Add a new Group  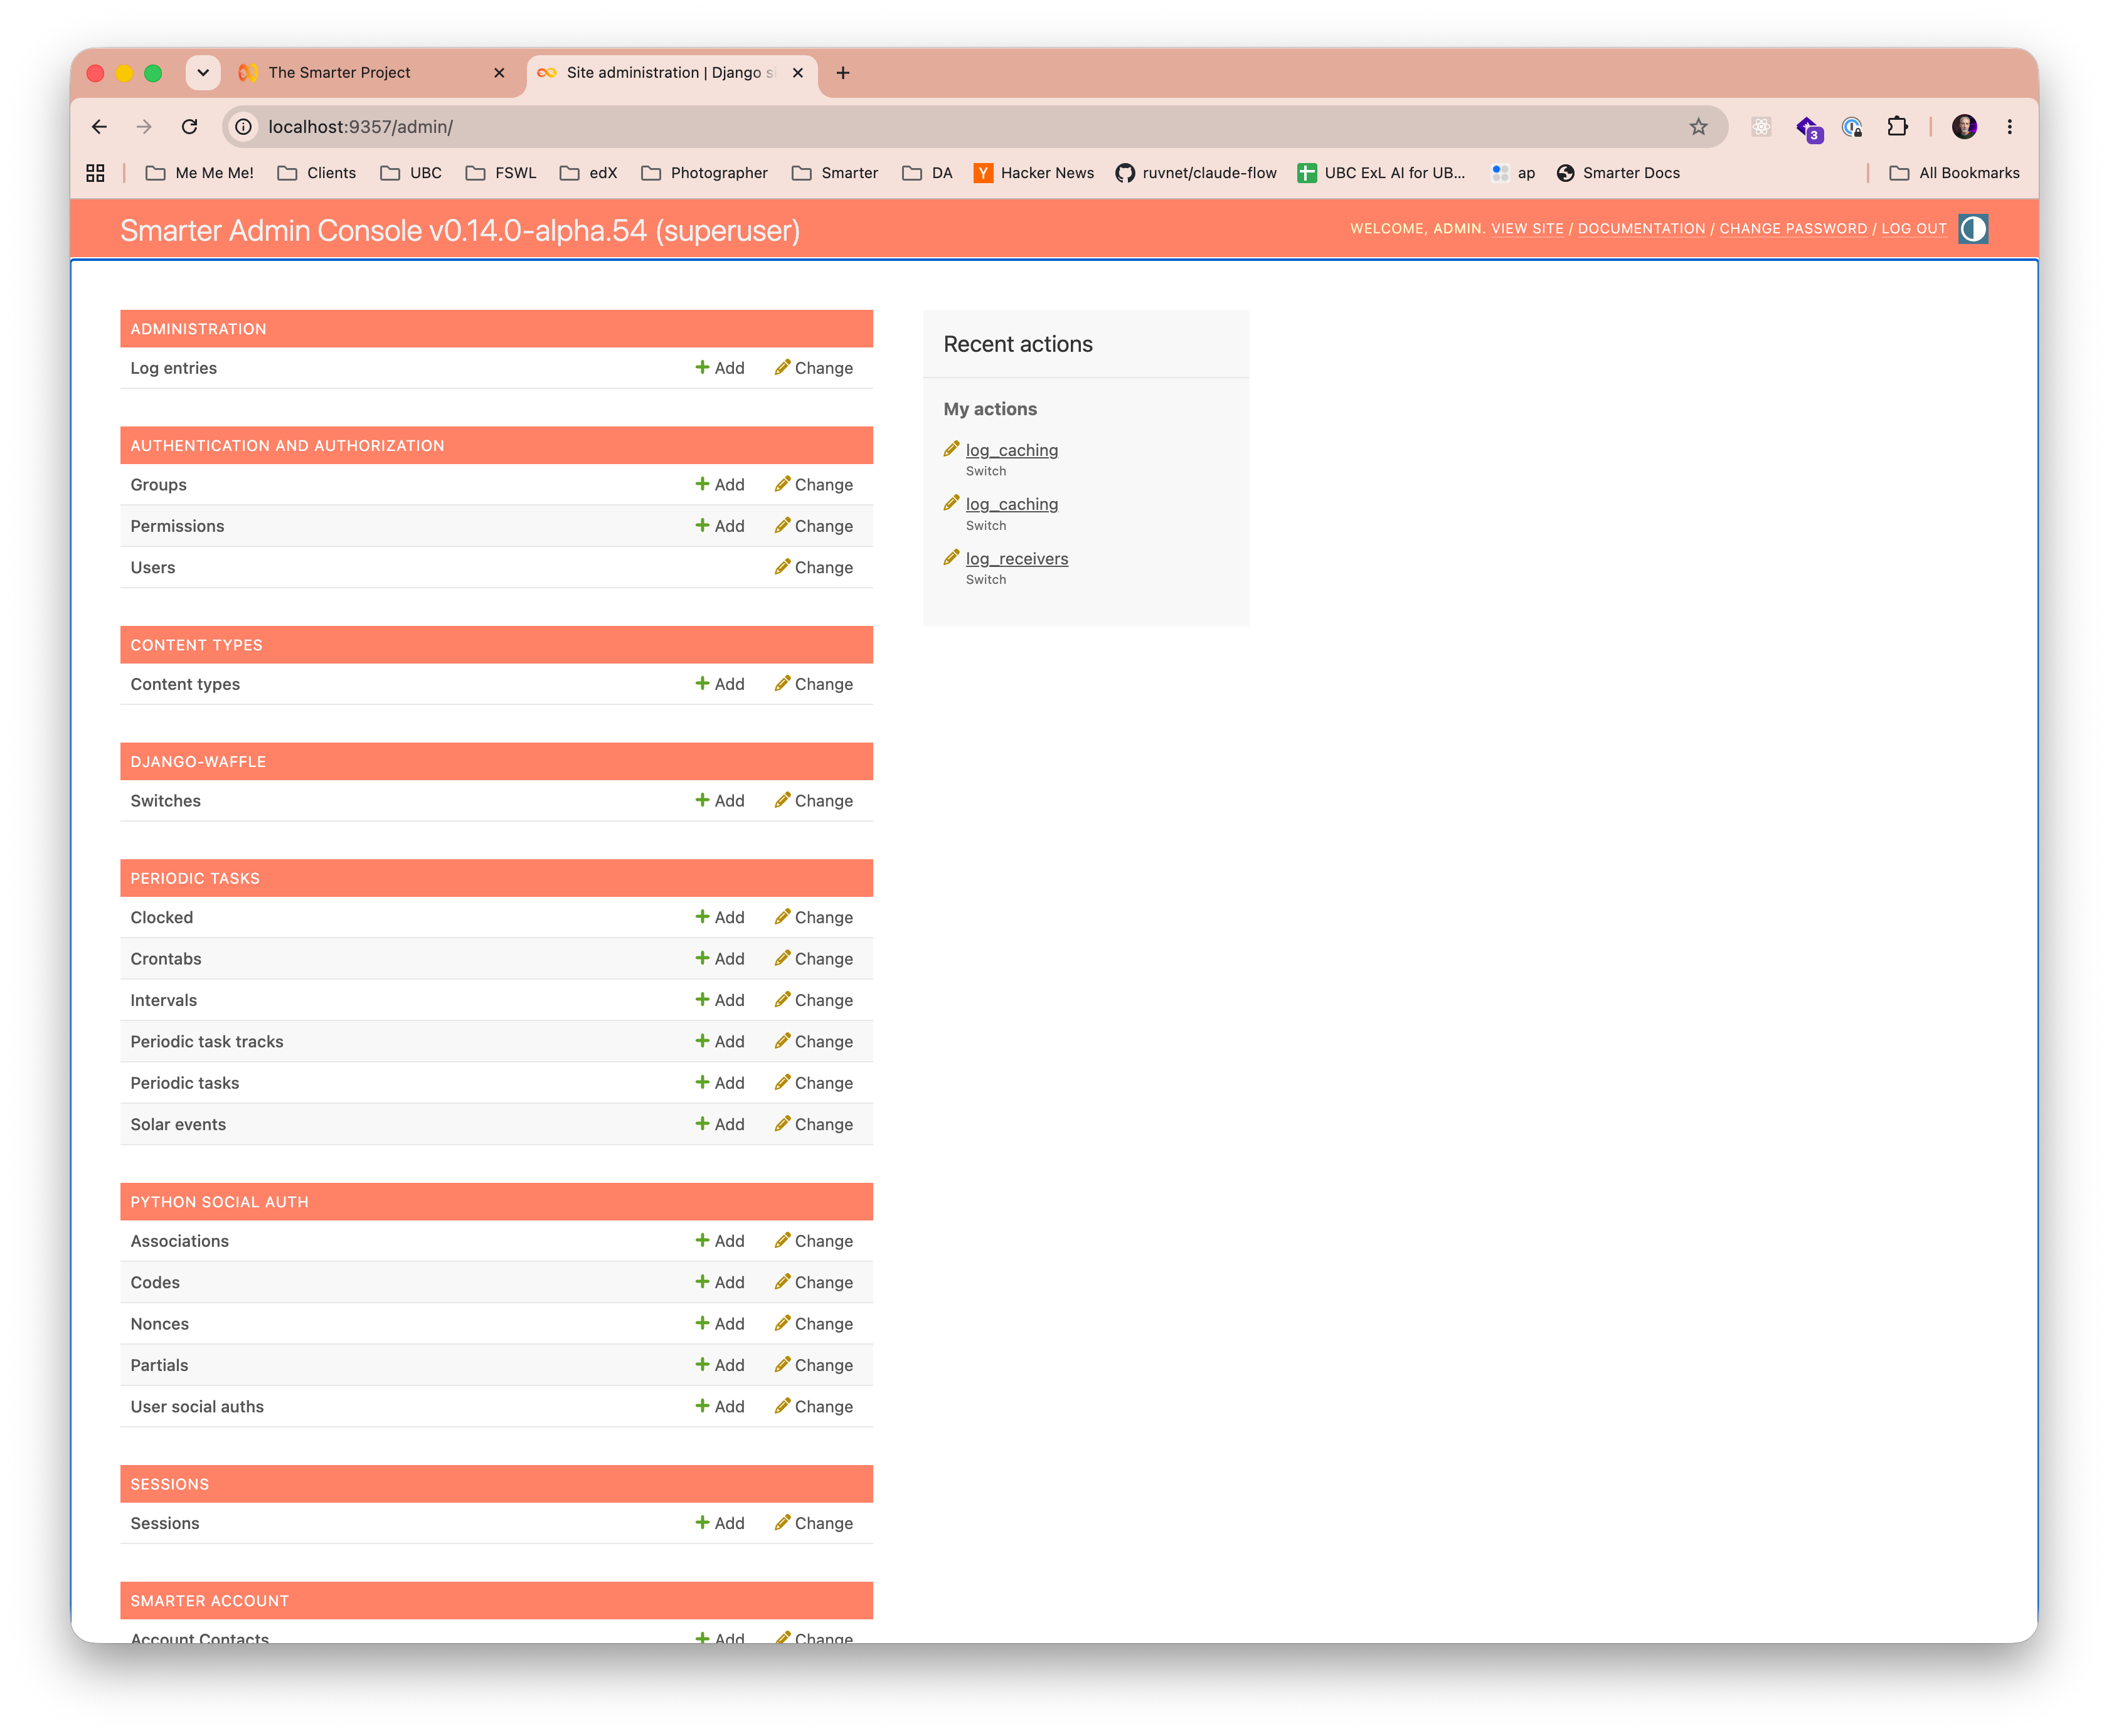pyautogui.click(x=720, y=485)
